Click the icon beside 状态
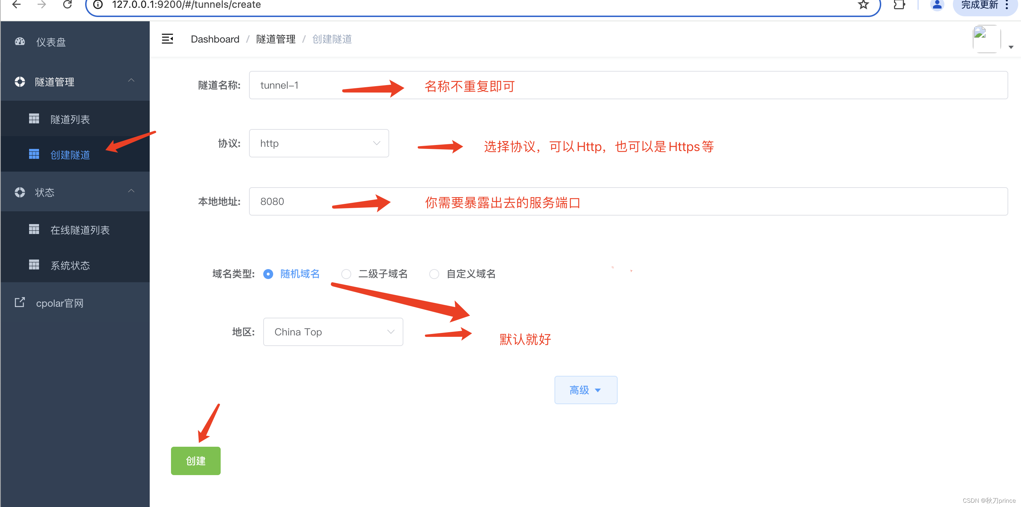This screenshot has width=1021, height=507. click(20, 192)
